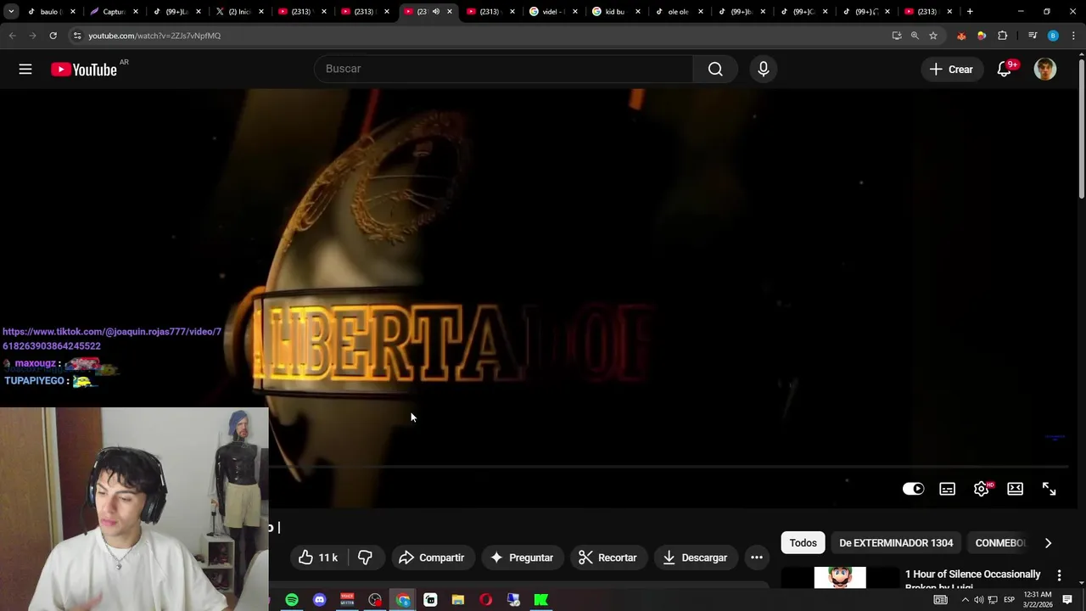Open the colorful balloons extension
Image resolution: width=1086 pixels, height=611 pixels.
(x=982, y=36)
